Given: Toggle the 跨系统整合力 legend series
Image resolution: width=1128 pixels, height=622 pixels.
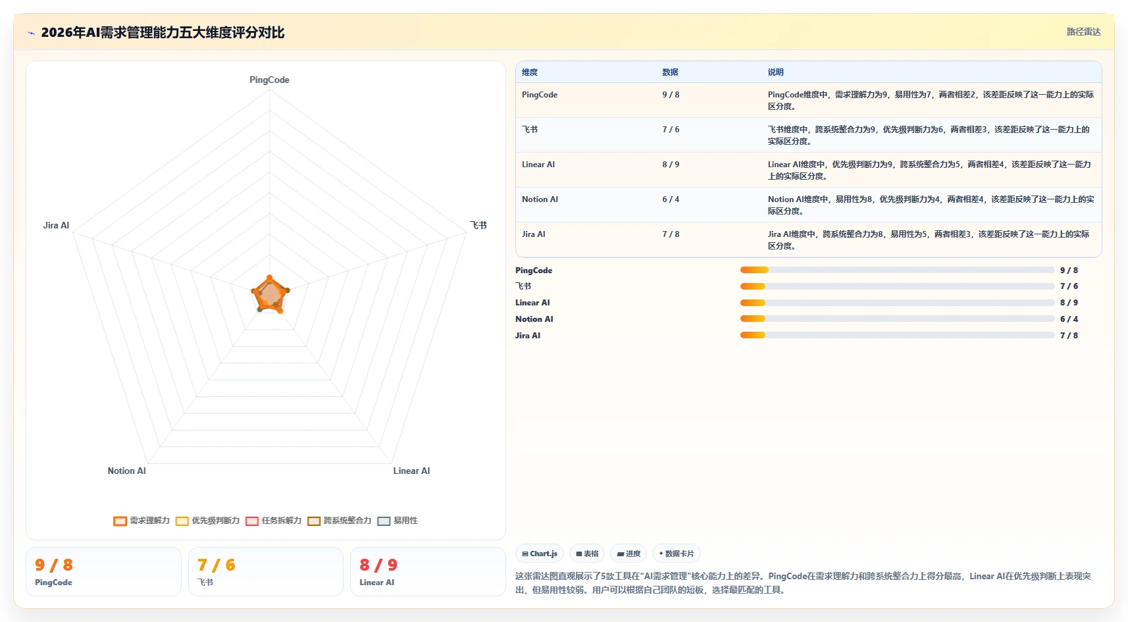Looking at the screenshot, I should coord(340,521).
